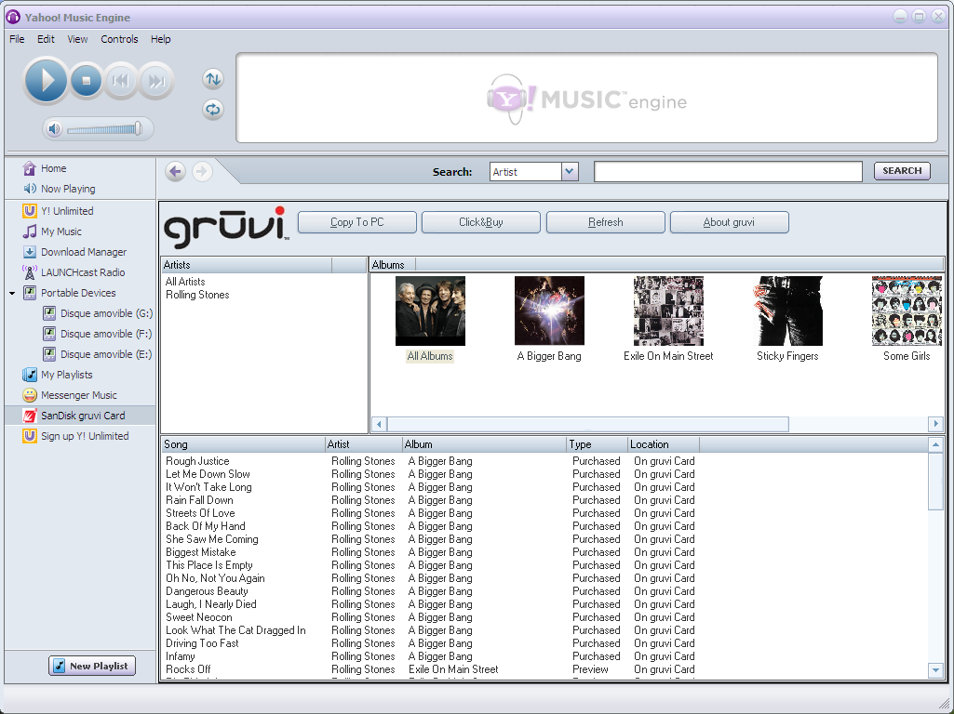Toggle shuffle mode
954x714 pixels.
coord(213,78)
